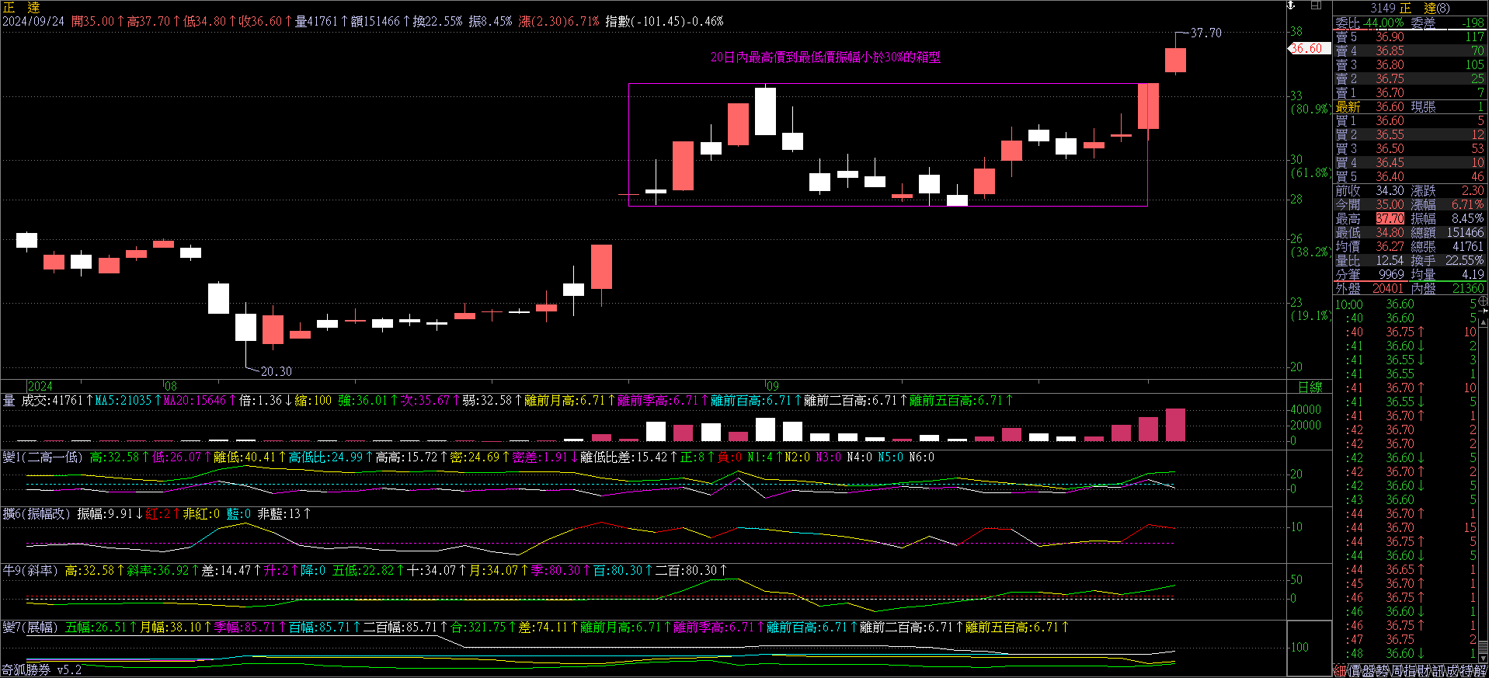Viewport: 1489px width, 678px height.
Task: Select the 變7(展幅) indicator label
Action: pos(30,628)
